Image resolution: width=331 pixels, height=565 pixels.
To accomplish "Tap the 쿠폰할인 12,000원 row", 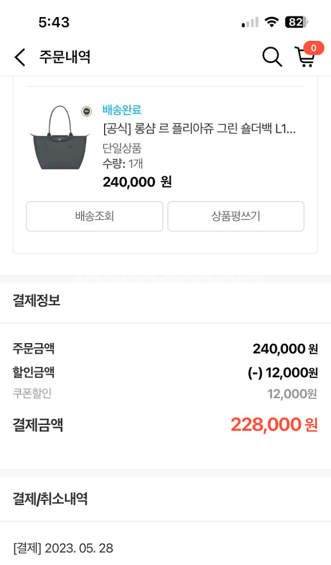I will pos(165,393).
